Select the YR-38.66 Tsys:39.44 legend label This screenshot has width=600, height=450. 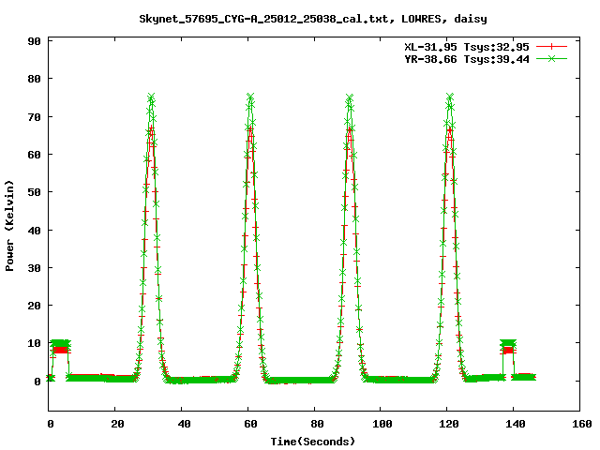(x=467, y=59)
